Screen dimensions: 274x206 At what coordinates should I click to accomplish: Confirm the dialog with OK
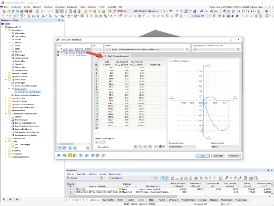click(x=203, y=155)
